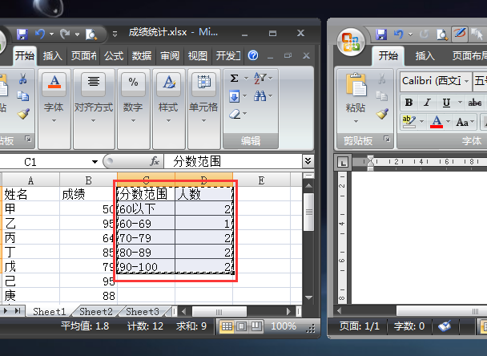The width and height of the screenshot is (487, 356).
Task: Switch to Sheet3 tab
Action: pos(143,312)
